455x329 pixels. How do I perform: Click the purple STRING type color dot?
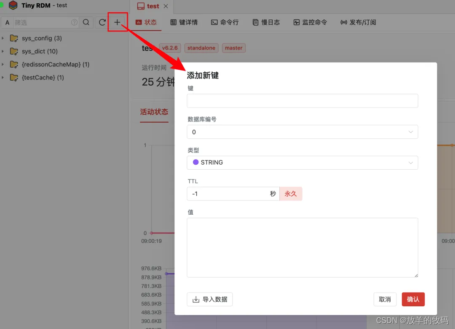point(195,162)
